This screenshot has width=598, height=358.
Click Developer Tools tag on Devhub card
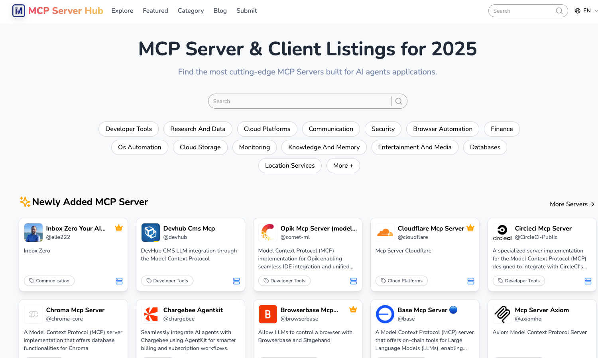coord(167,281)
